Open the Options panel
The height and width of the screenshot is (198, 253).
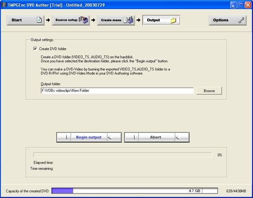tap(228, 20)
